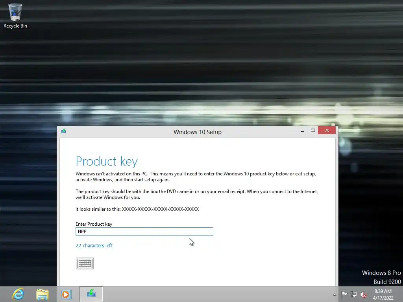Click the XXXXX-XXXXX sample key text
The width and height of the screenshot is (403, 302).
click(x=161, y=209)
